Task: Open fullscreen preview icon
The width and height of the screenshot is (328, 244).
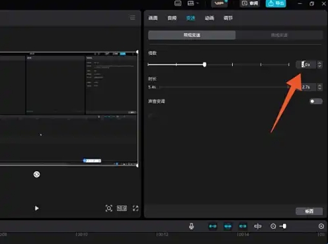Action: pos(136,208)
